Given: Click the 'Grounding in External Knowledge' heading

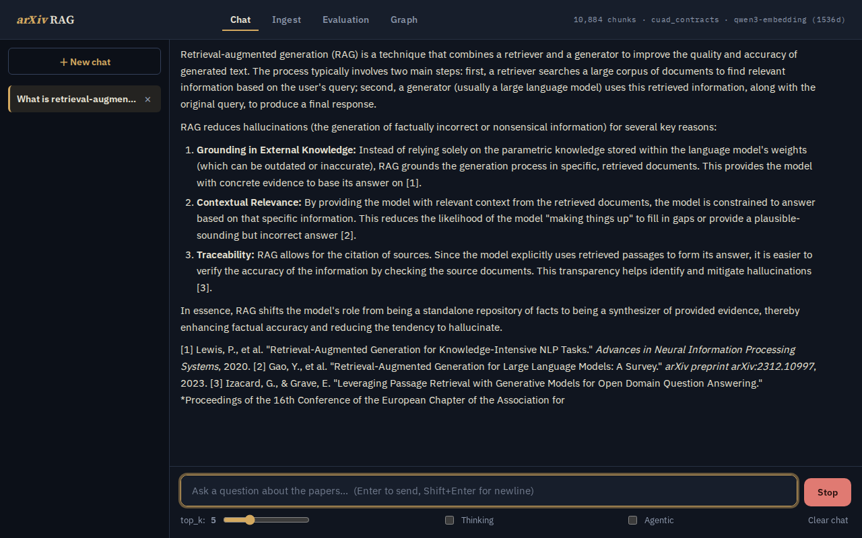Looking at the screenshot, I should [x=276, y=149].
